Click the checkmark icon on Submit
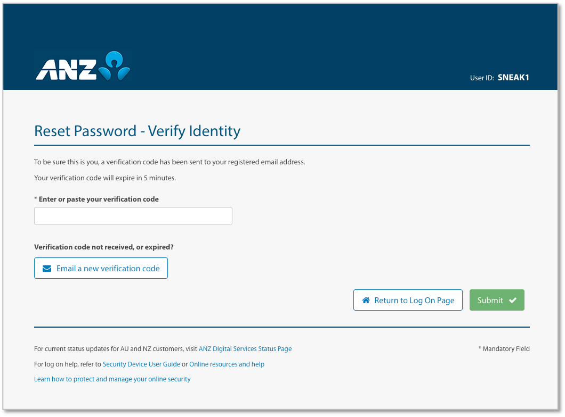 click(x=513, y=301)
